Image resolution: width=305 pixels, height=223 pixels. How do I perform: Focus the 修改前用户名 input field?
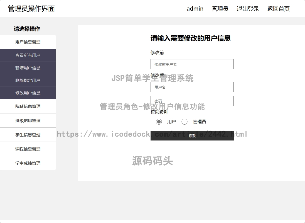[x=192, y=64]
